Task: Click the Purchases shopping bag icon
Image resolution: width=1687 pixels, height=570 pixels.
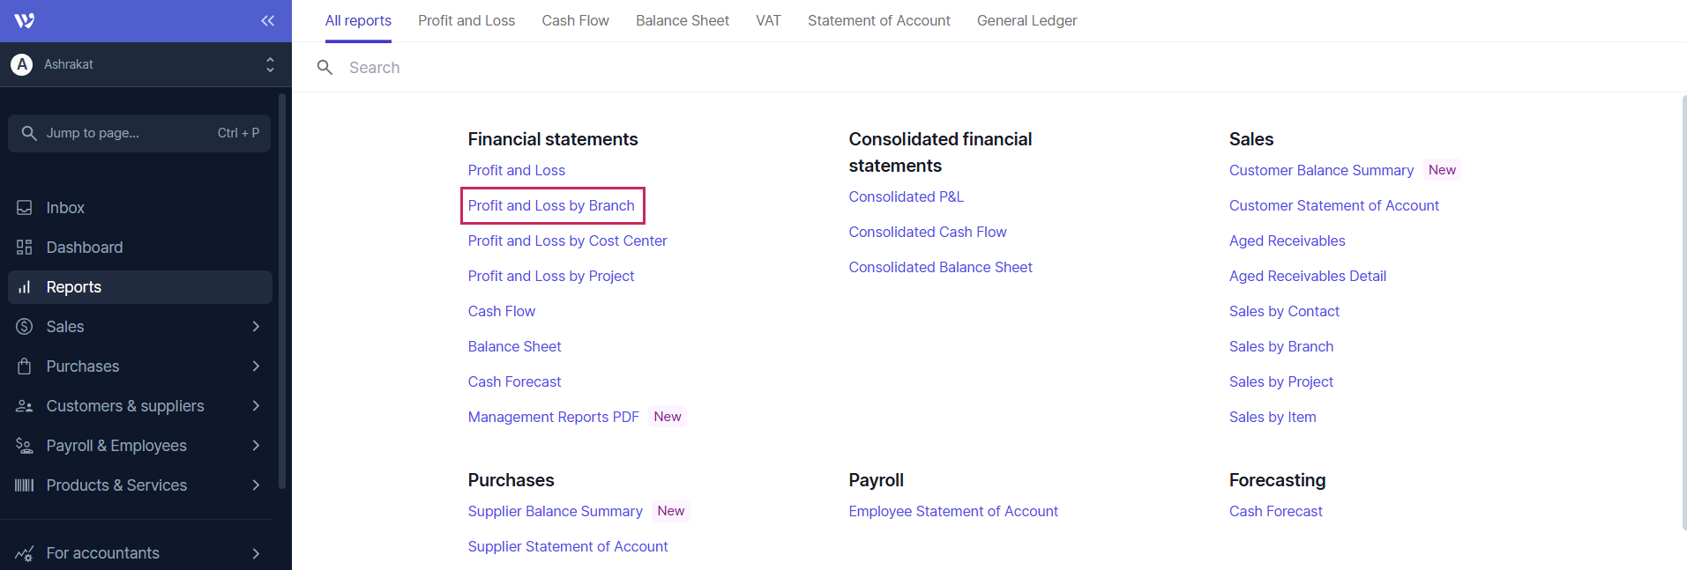Action: click(x=25, y=366)
